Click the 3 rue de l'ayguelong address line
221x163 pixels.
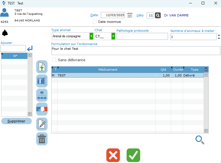28,14
